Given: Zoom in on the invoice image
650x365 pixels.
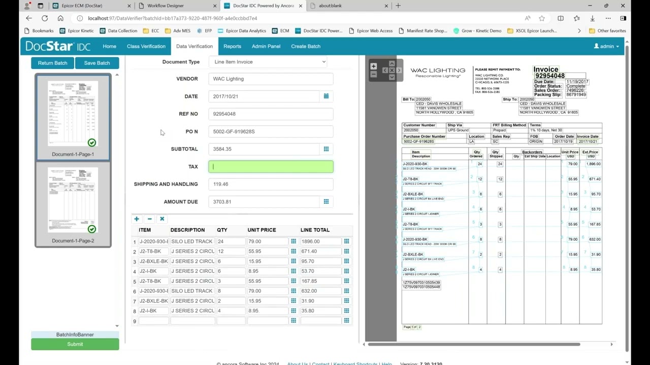Looking at the screenshot, I should click(x=373, y=66).
